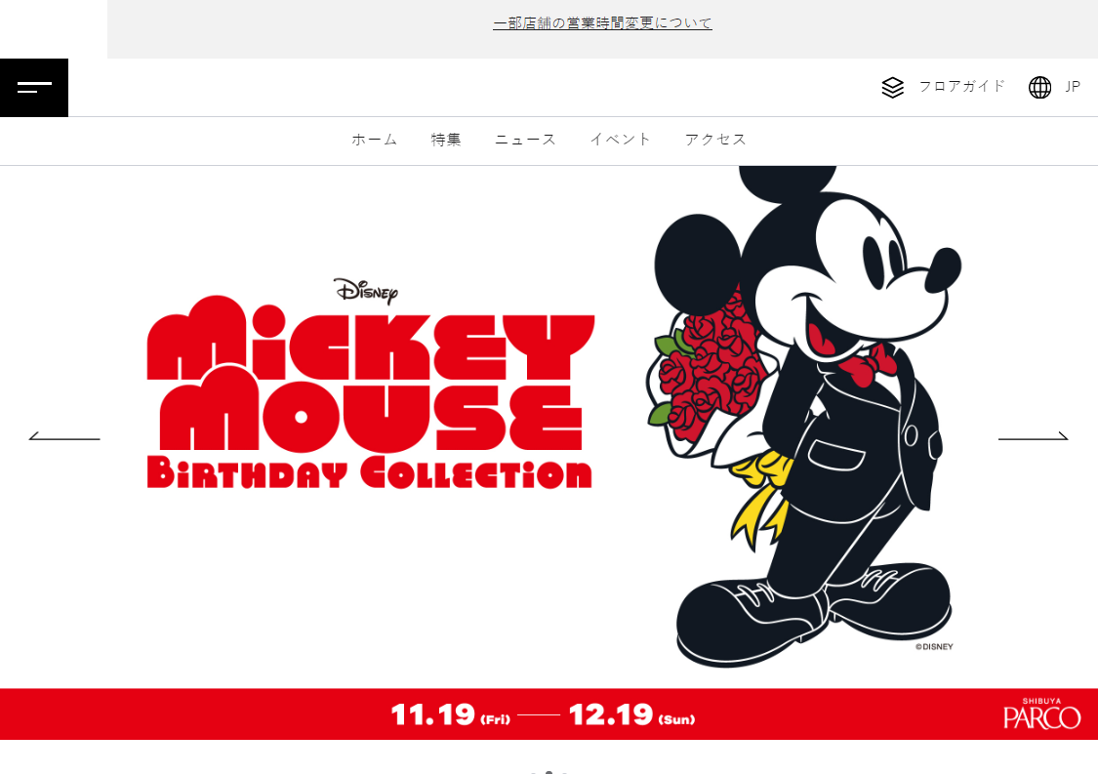Go to previous slide arrow

click(64, 436)
